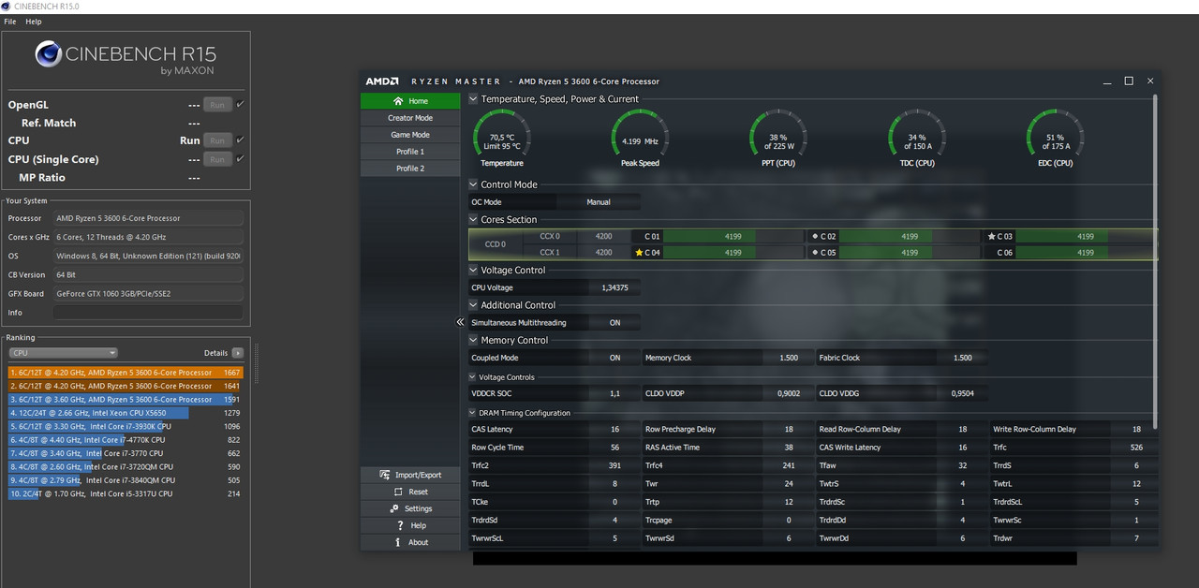Toggle the CPU (Single Core) test checkmark
The image size is (1199, 588).
(241, 159)
